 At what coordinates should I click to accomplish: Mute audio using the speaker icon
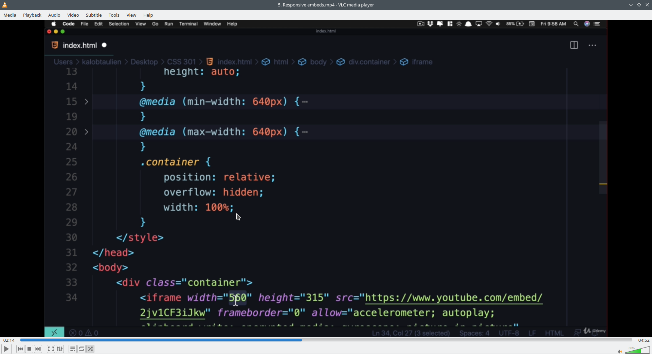620,351
